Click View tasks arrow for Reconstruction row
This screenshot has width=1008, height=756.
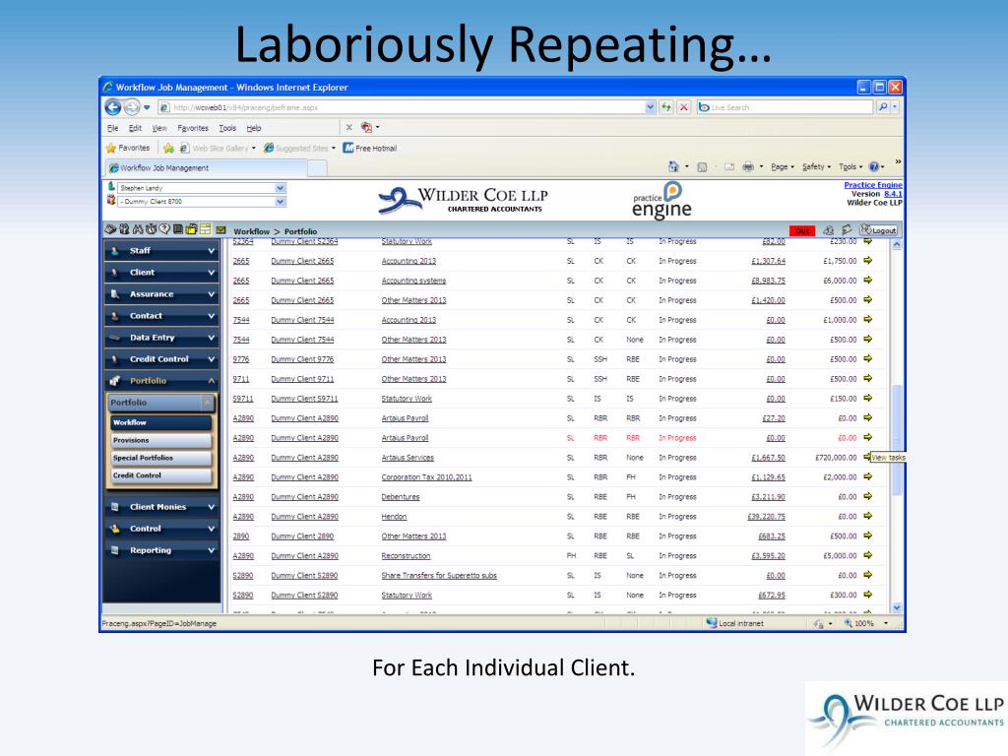[867, 555]
